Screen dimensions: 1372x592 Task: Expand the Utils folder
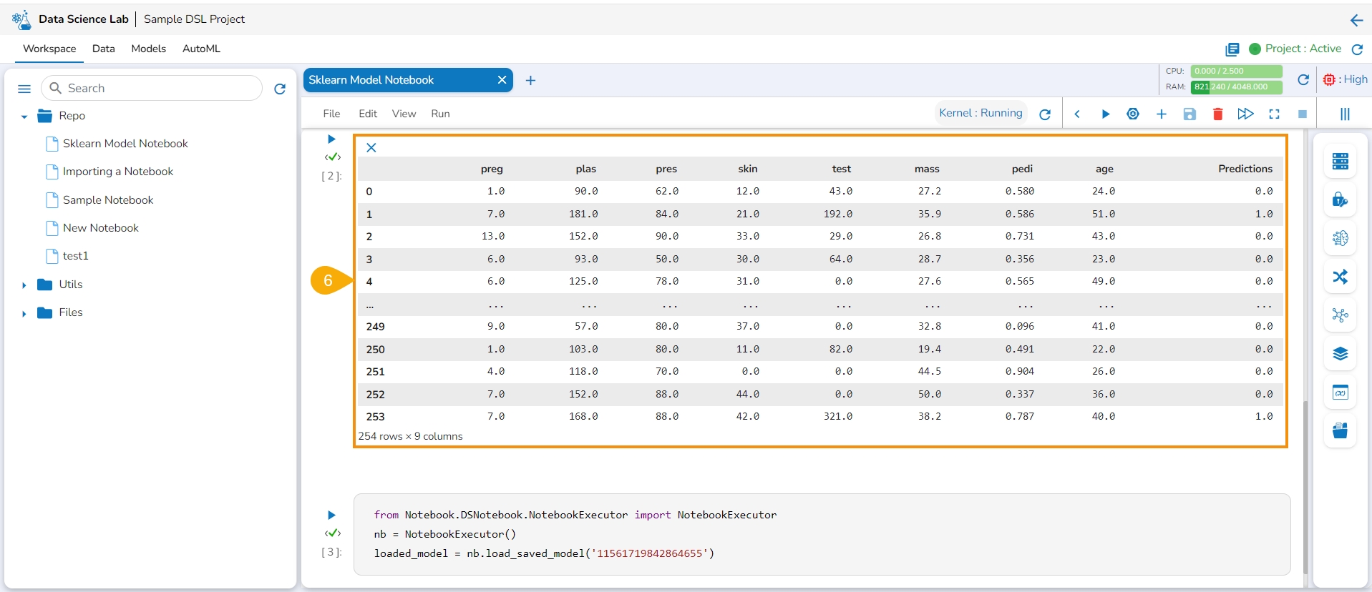[x=24, y=285]
